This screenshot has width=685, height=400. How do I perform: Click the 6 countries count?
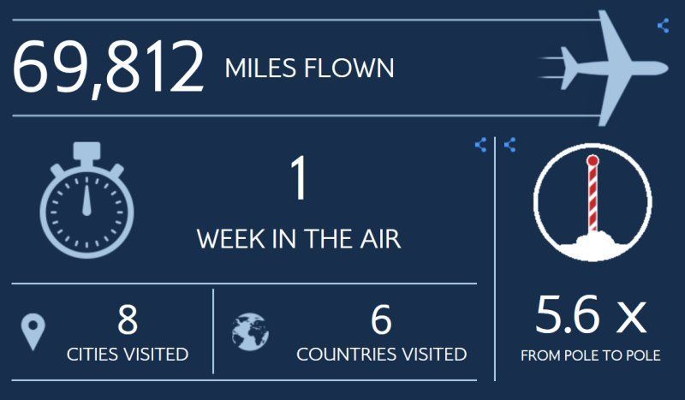pyautogui.click(x=381, y=319)
